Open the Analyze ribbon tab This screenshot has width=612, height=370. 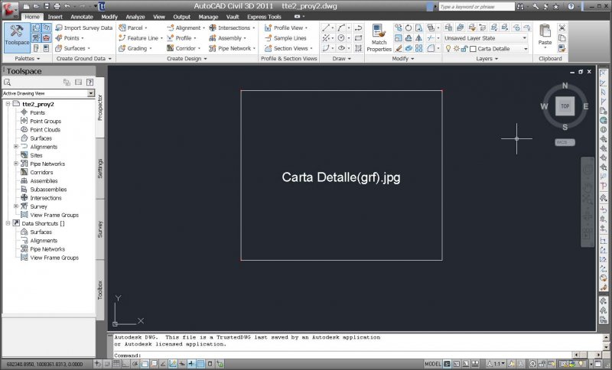[x=135, y=17]
